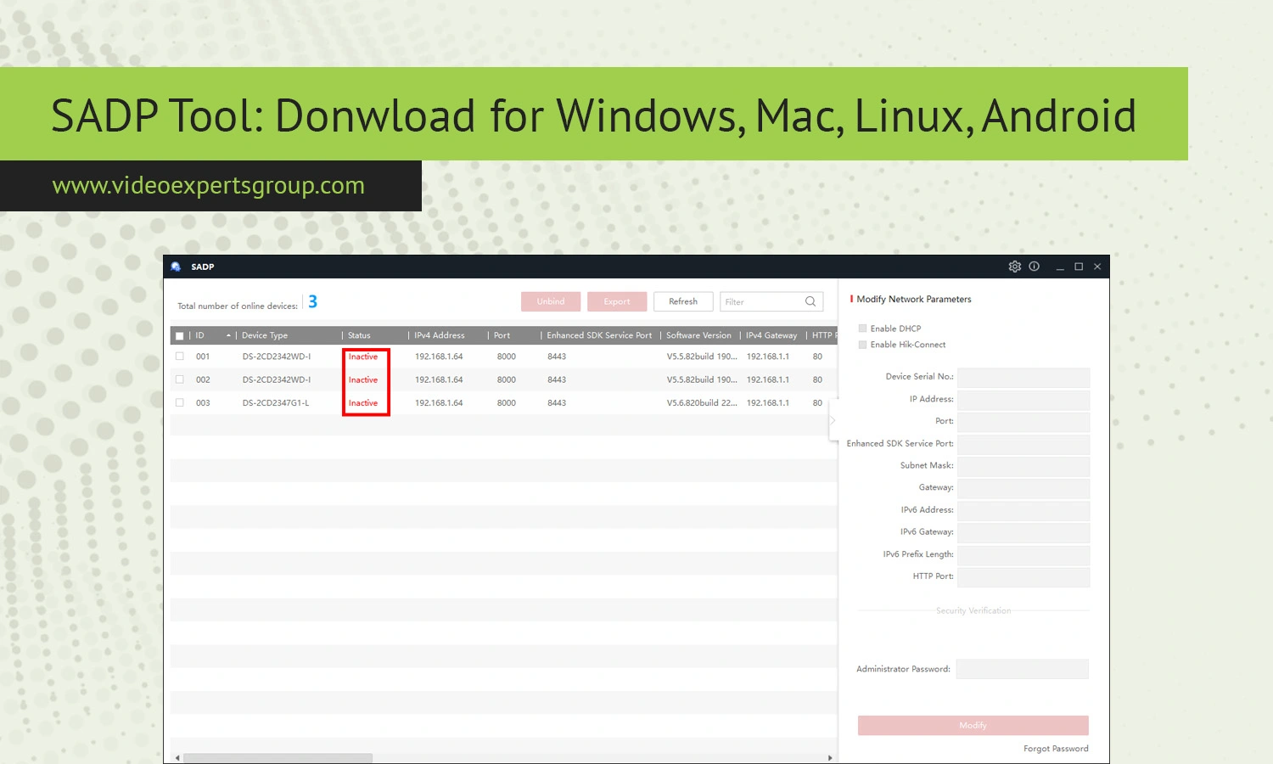
Task: Click the IPv6 Gateway input field
Action: 1023,532
